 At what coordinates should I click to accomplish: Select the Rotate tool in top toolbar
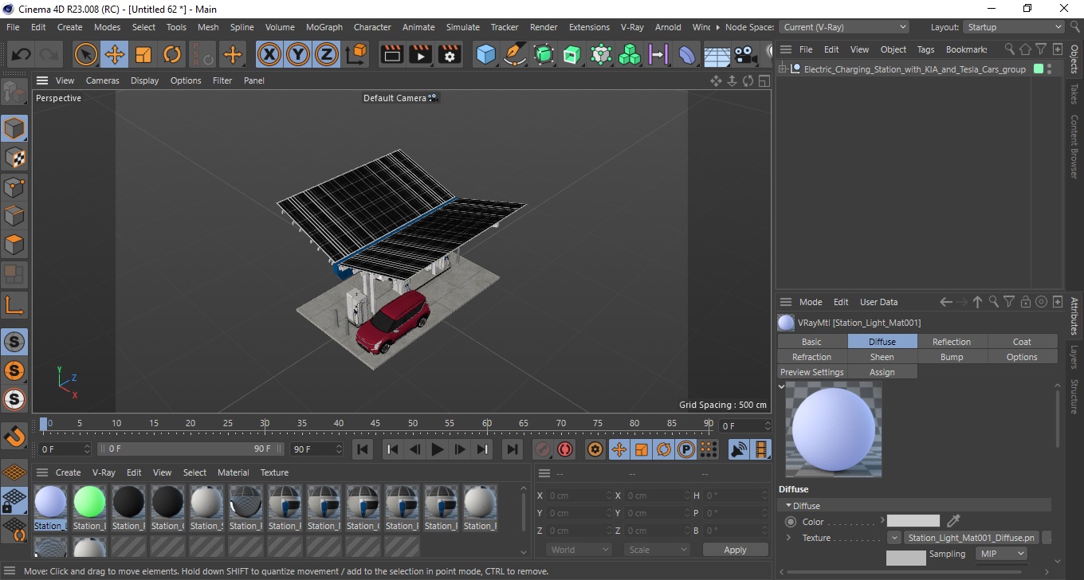click(172, 54)
